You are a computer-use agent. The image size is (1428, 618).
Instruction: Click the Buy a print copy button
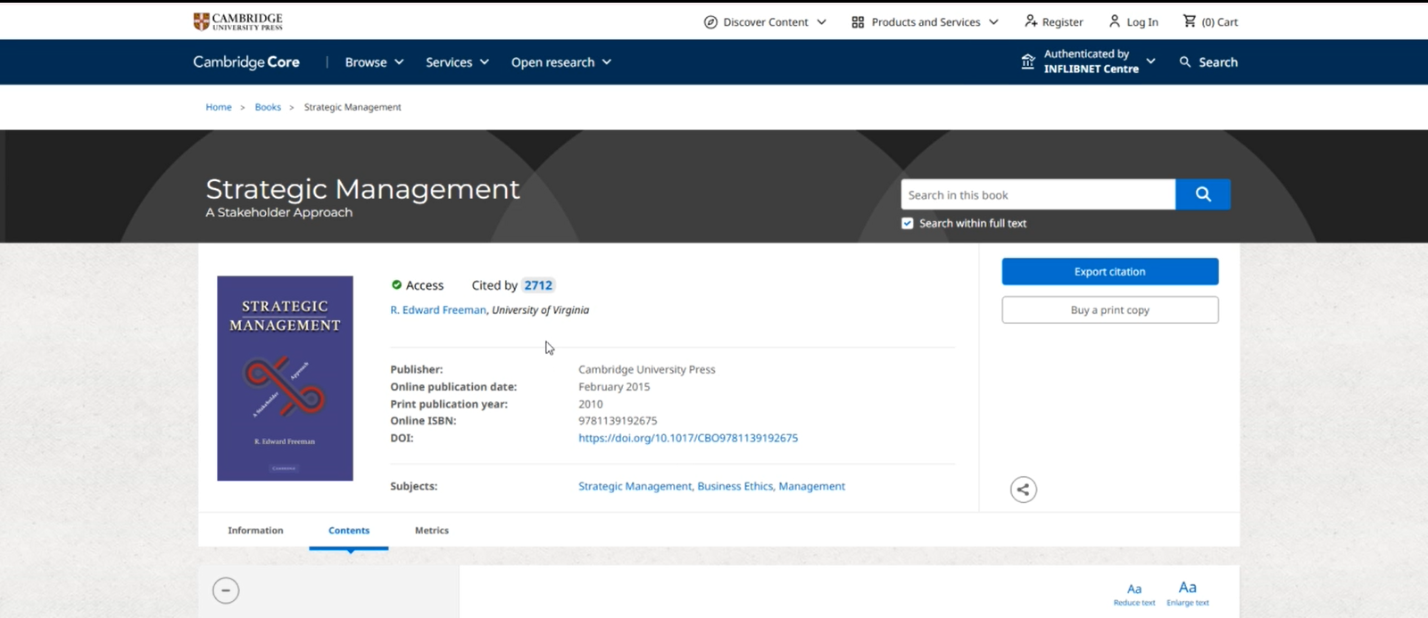pos(1109,310)
